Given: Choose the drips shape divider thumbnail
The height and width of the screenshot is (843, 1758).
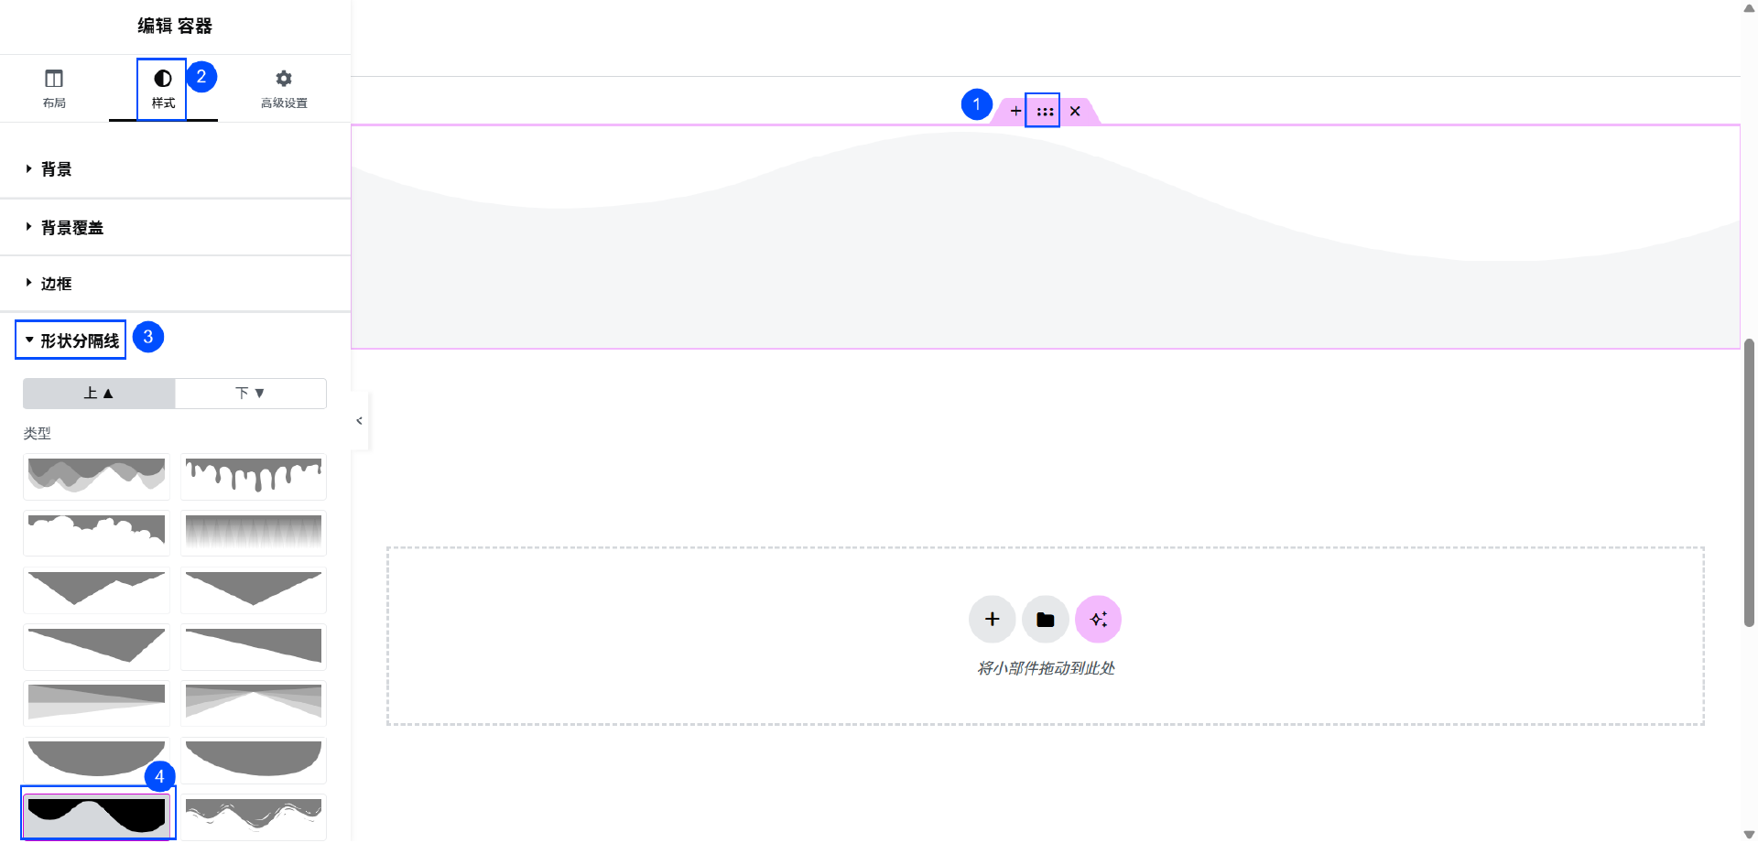Looking at the screenshot, I should coord(254,476).
